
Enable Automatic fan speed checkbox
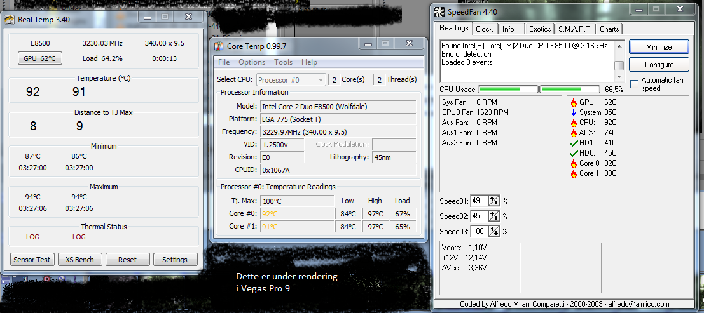click(x=634, y=84)
